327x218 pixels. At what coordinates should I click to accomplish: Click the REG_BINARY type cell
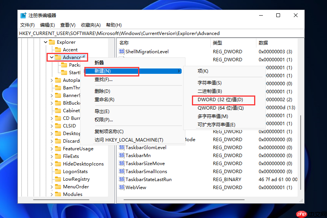pos(227,180)
